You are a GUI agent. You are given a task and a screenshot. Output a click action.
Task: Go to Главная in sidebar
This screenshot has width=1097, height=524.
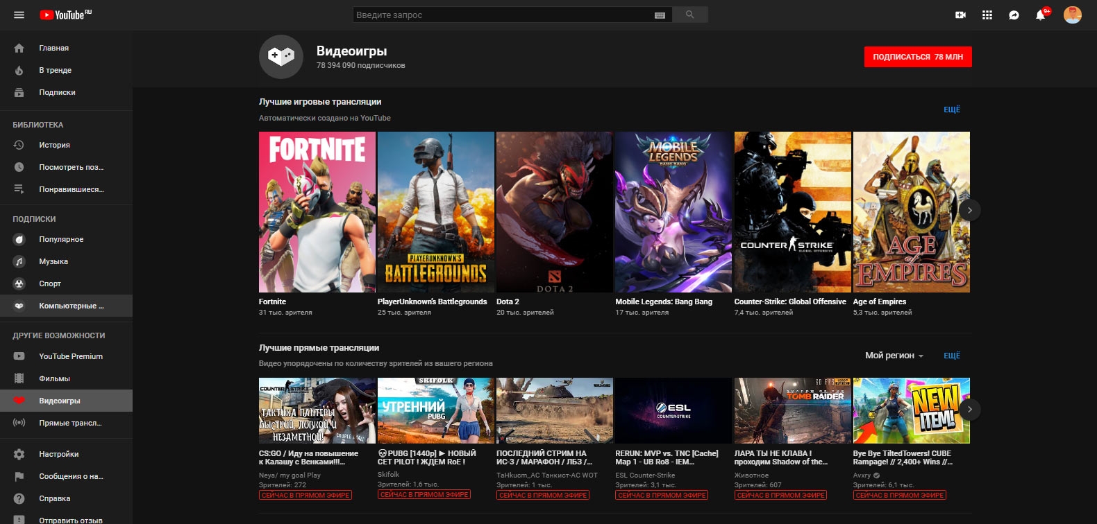click(x=66, y=48)
